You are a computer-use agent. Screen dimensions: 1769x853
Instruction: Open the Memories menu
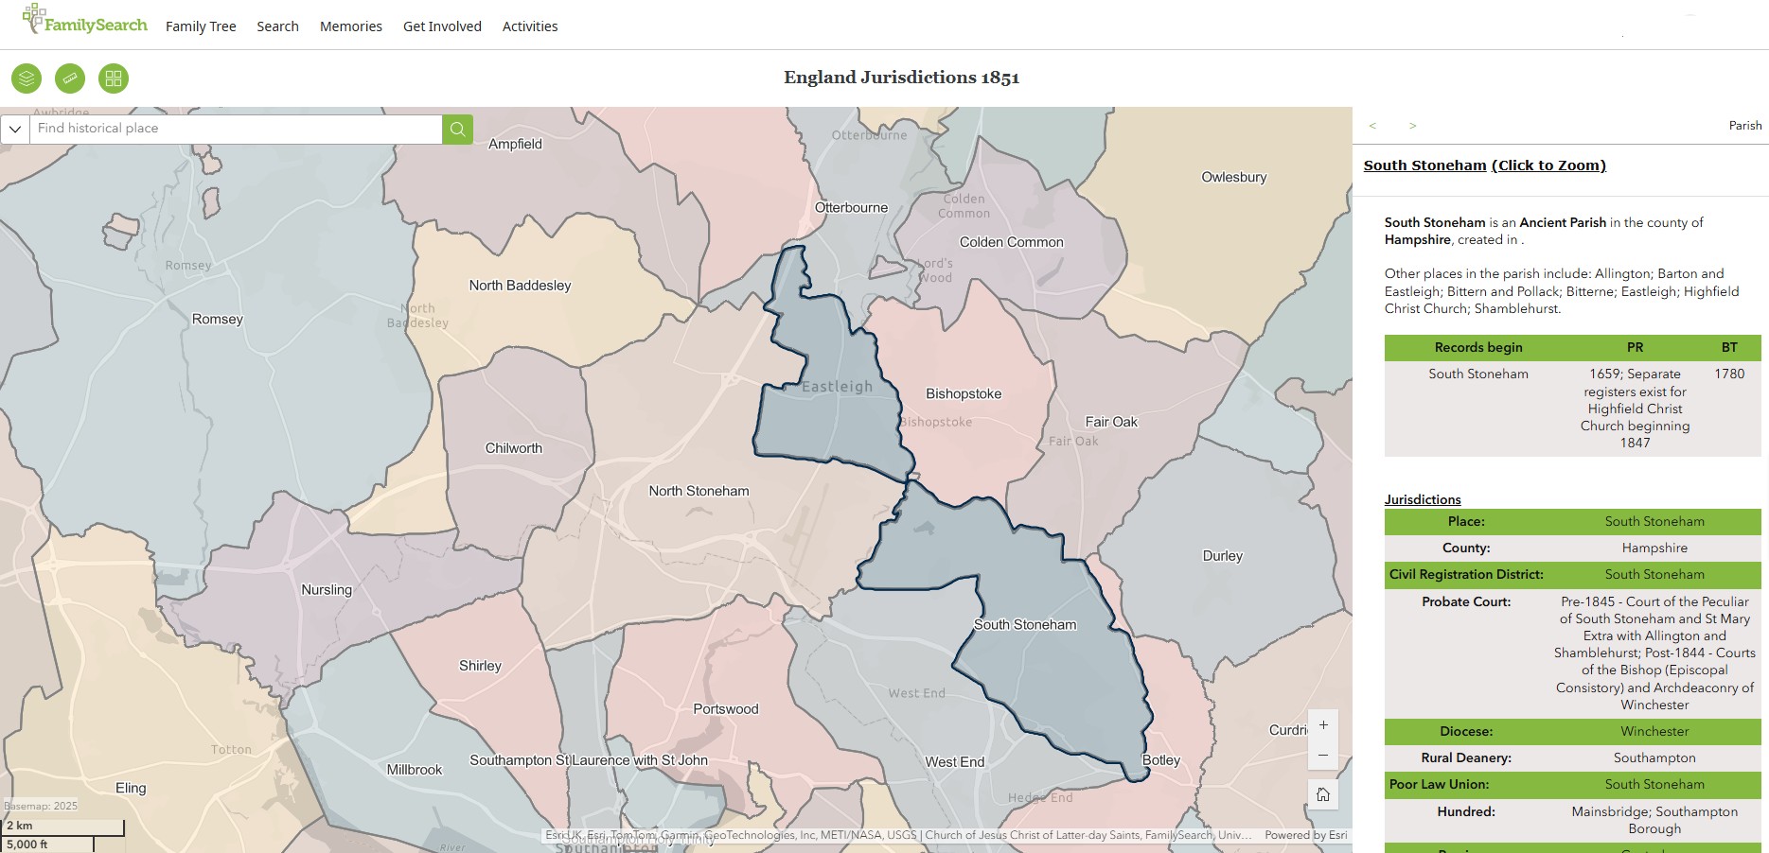coord(350,26)
